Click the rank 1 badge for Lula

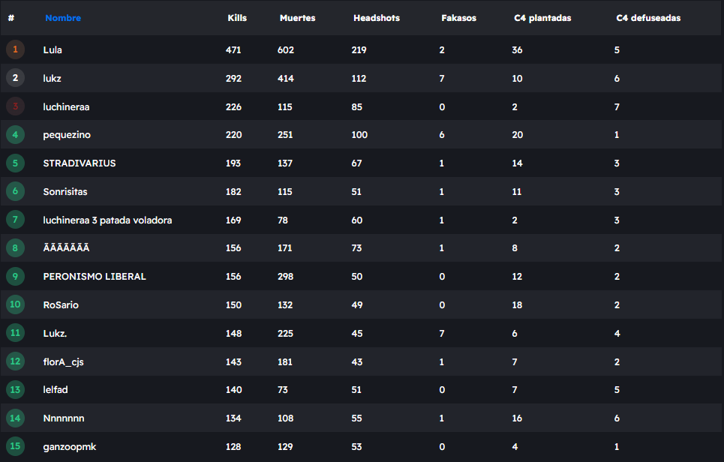[x=15, y=50]
